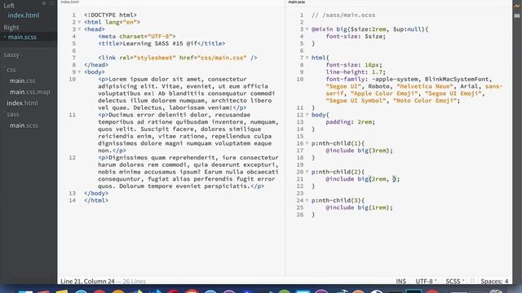Screen dimensions: 522x293
Task: Click line number 26 in main.scss gutter
Action: tap(300, 215)
